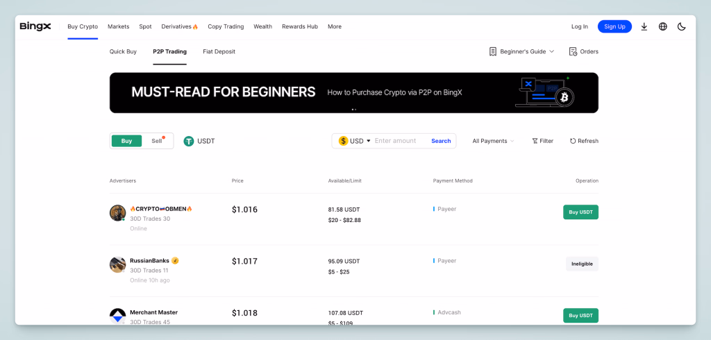The width and height of the screenshot is (711, 340).
Task: Expand the Beginner's Guide dropdown
Action: coord(521,51)
